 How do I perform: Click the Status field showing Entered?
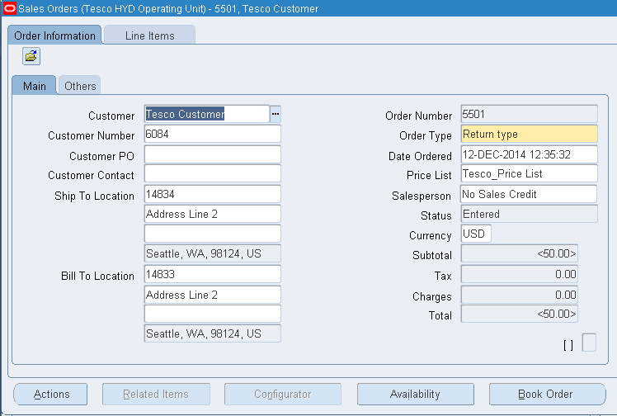point(530,214)
